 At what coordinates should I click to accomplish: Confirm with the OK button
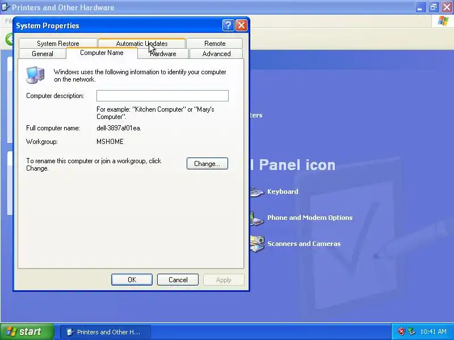pos(132,279)
